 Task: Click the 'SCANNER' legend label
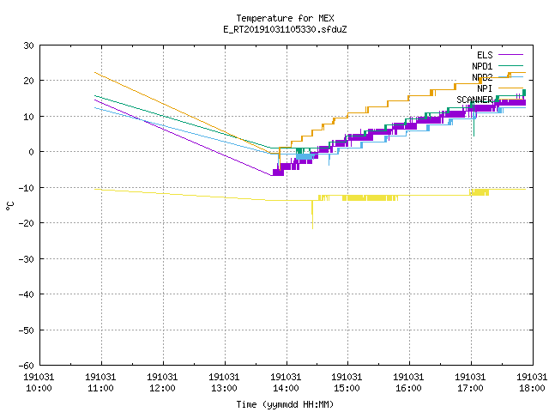[x=474, y=100]
